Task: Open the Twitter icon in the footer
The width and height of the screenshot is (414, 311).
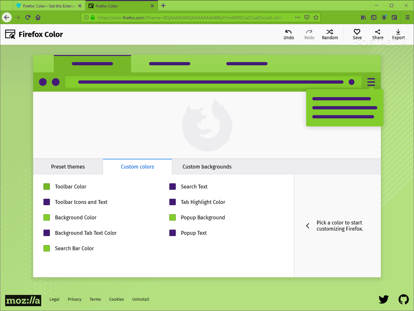Action: 383,299
